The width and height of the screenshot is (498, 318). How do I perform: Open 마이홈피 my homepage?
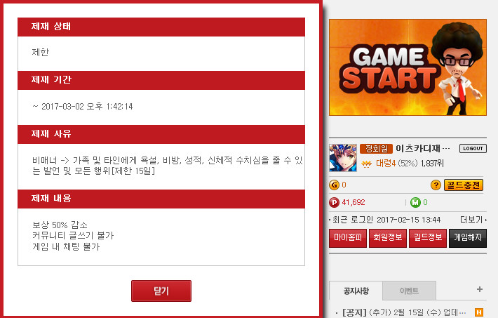pyautogui.click(x=348, y=238)
